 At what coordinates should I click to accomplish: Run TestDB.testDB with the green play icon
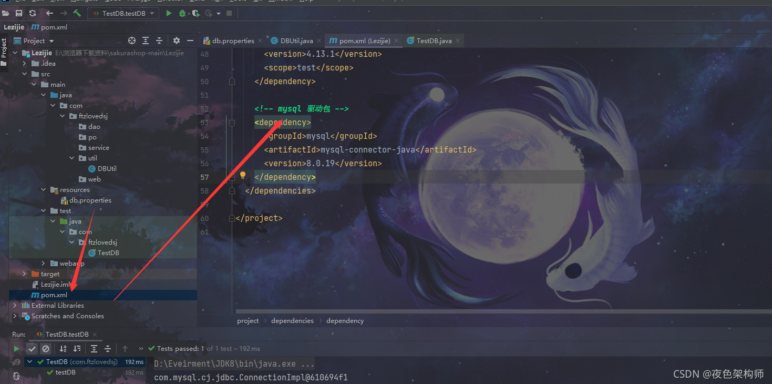[x=169, y=13]
